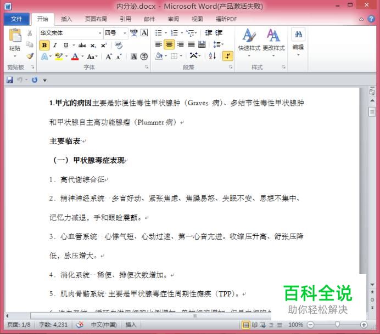Toggle Italic formatting

[55, 46]
